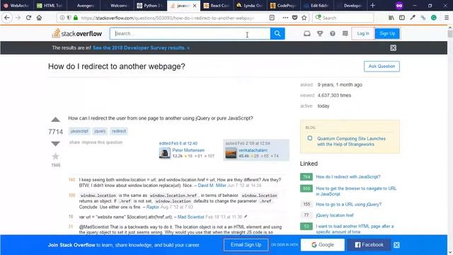Open the Firefox hamburger menu

point(447,18)
